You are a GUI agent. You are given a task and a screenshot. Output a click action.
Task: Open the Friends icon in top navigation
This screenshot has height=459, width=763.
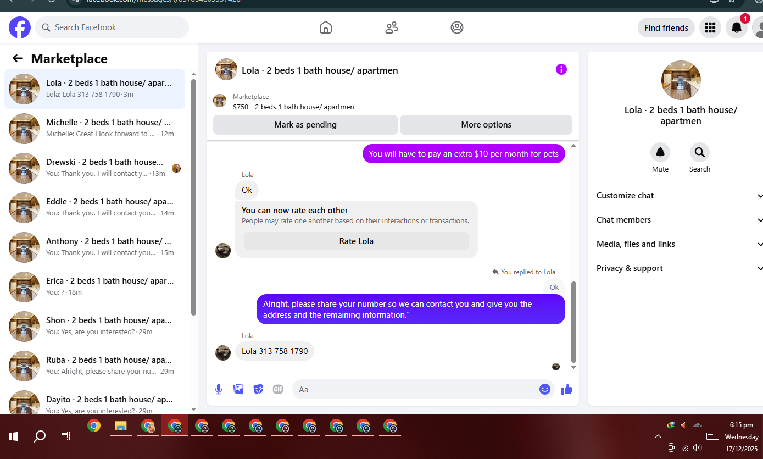point(392,27)
